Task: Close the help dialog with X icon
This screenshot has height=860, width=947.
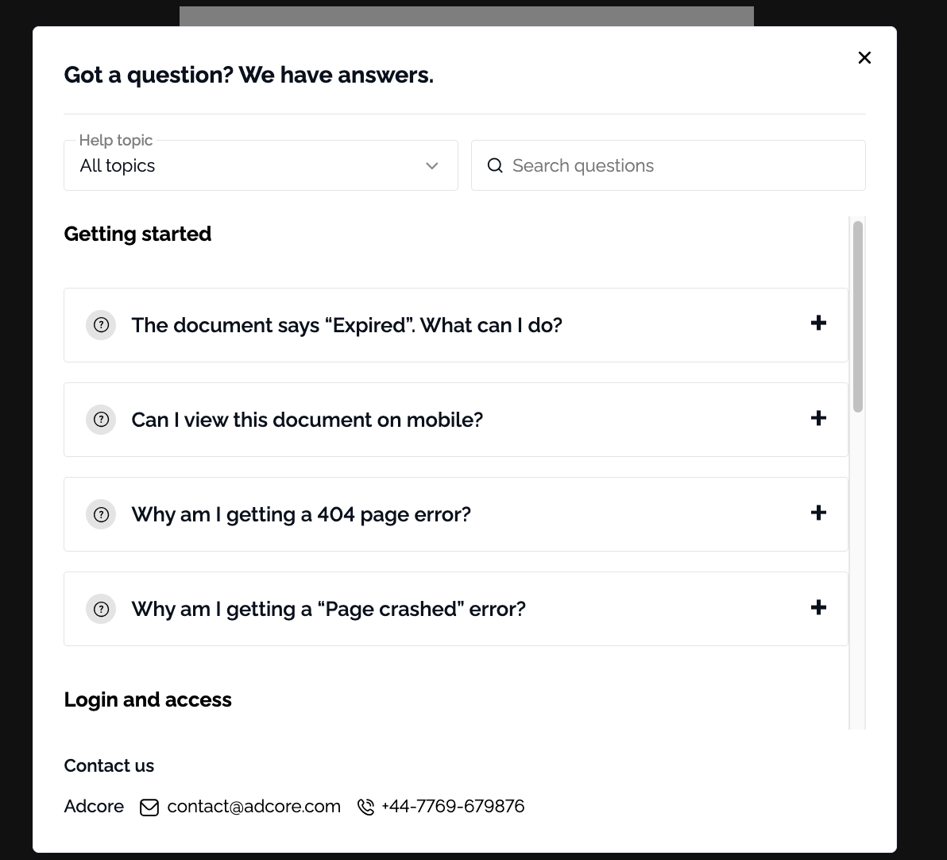Action: [x=864, y=57]
